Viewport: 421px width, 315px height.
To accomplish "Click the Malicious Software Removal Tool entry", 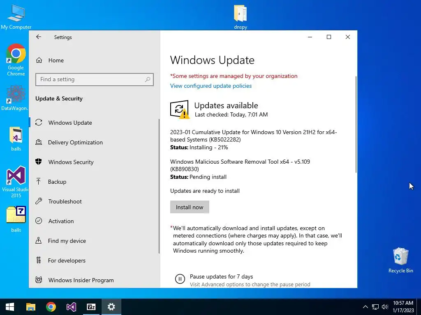I will (240, 165).
